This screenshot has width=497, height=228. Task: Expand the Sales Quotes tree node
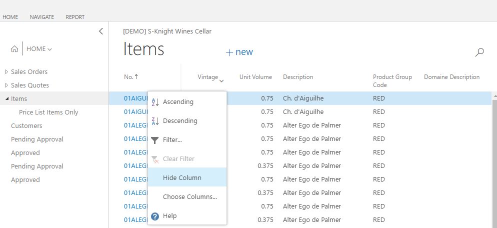pyautogui.click(x=6, y=85)
